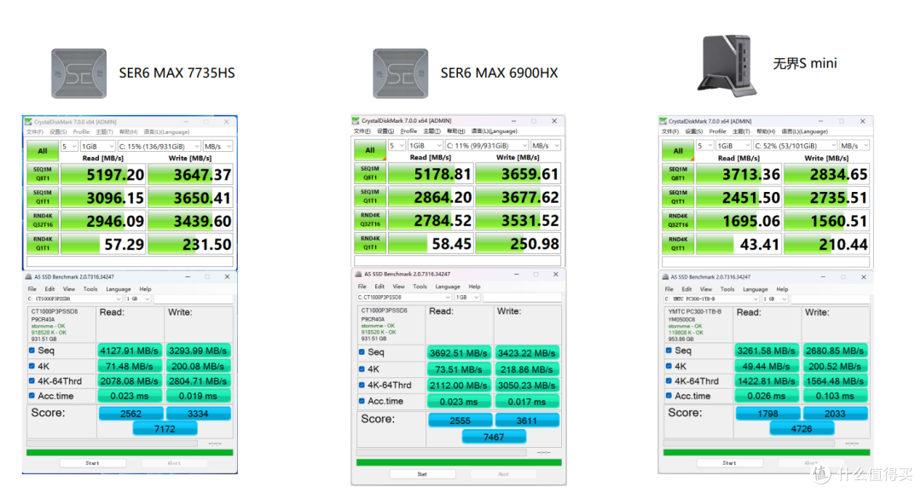Open MB/s unit dropdown in 7735HS CrystalDiskMark
This screenshot has width=921, height=493.
point(217,147)
